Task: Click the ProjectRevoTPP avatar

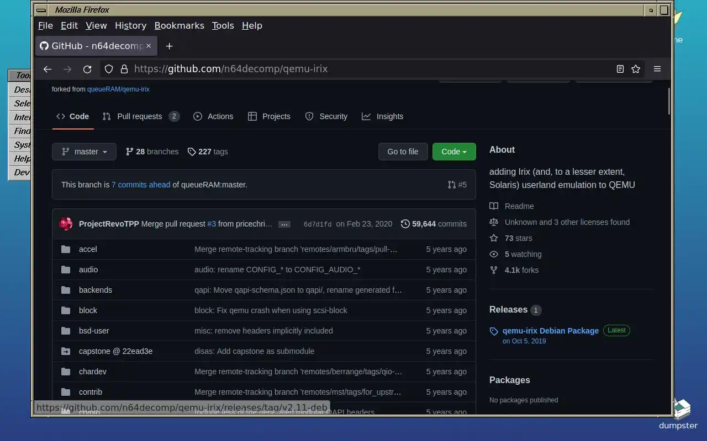Action: 66,224
